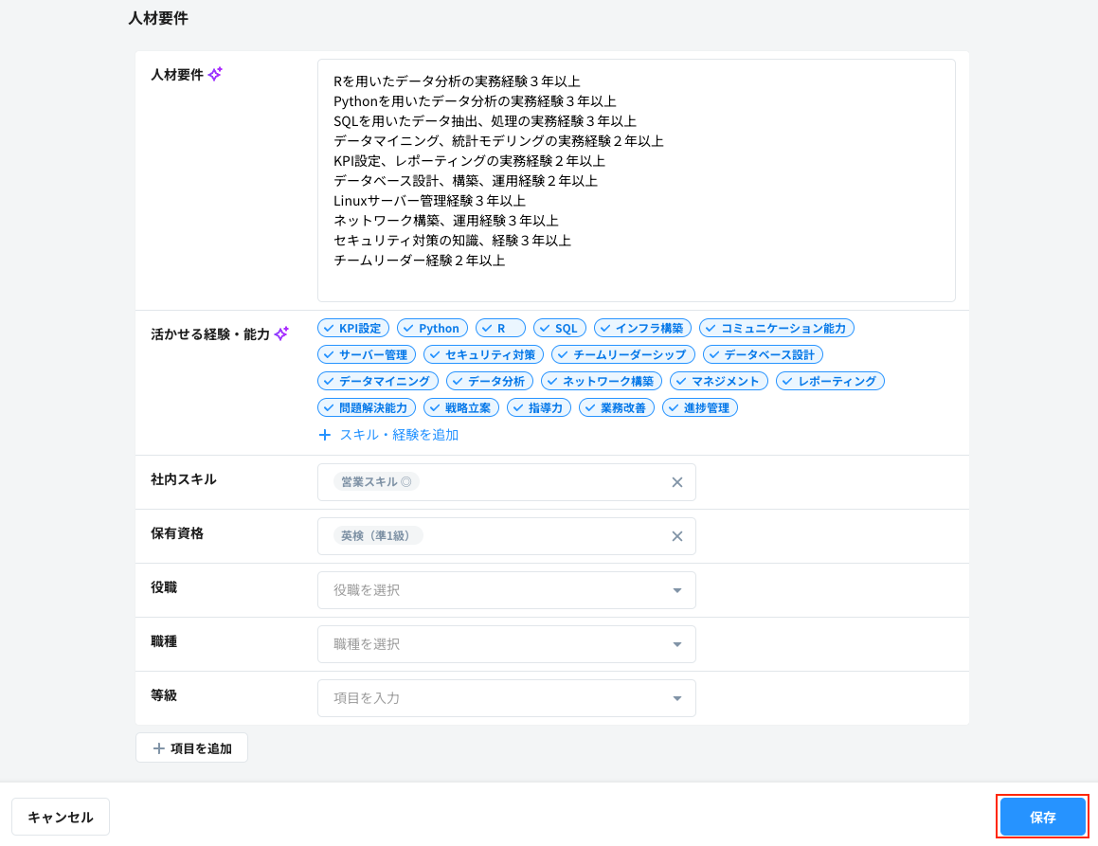Click the plus icon before スキル・経験を追加
Image resolution: width=1098 pixels, height=846 pixels.
[324, 434]
